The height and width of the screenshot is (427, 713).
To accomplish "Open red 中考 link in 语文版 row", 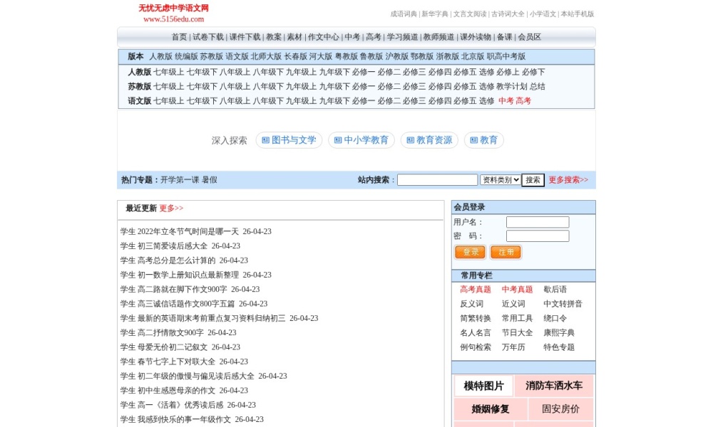I will click(x=506, y=101).
